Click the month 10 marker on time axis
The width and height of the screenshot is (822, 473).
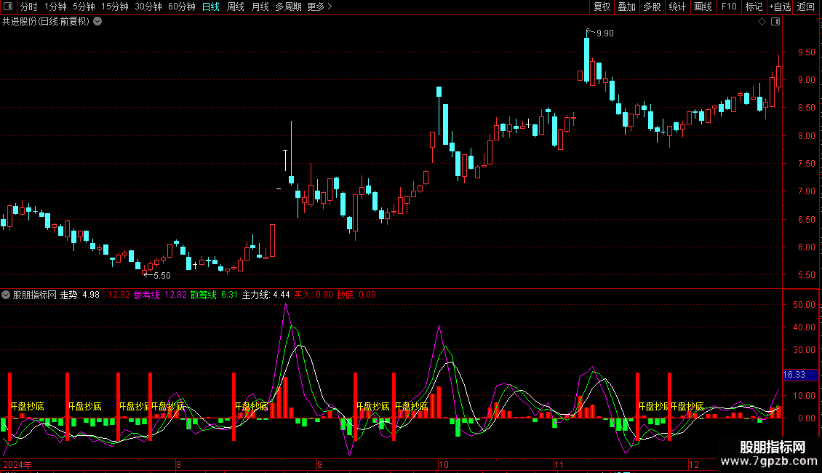click(444, 464)
